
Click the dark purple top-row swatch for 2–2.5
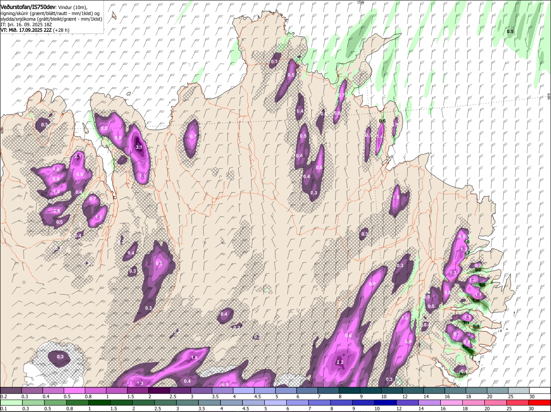(159, 390)
